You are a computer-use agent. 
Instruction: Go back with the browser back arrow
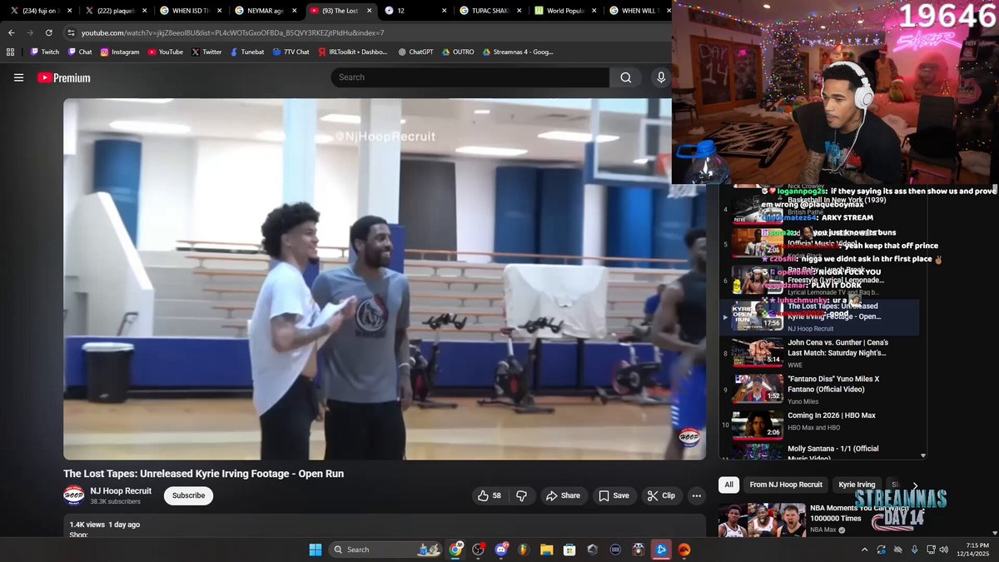[x=11, y=32]
